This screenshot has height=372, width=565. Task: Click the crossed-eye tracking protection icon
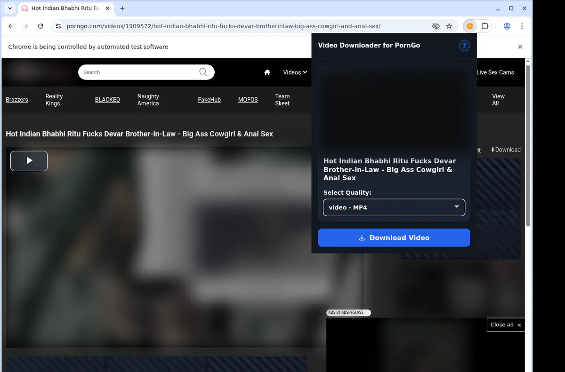point(436,26)
